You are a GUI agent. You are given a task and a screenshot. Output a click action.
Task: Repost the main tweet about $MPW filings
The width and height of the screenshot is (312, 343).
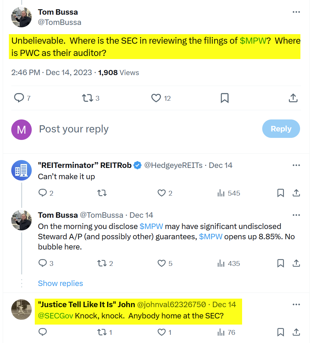[87, 98]
